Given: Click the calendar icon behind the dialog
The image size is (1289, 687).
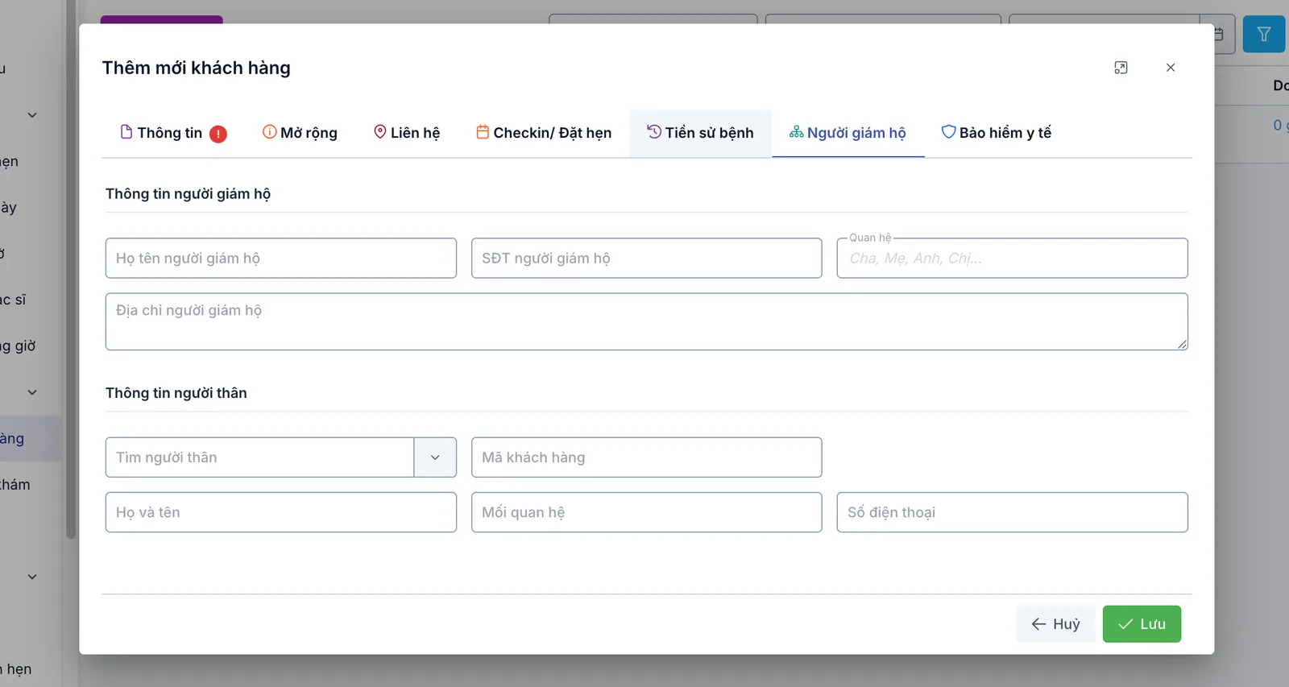Looking at the screenshot, I should pos(1220,34).
